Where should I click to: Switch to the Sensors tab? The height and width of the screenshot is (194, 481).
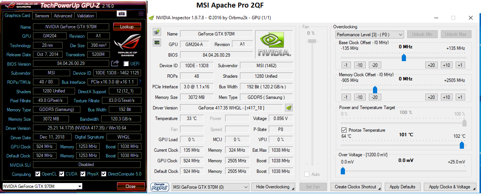coord(42,16)
